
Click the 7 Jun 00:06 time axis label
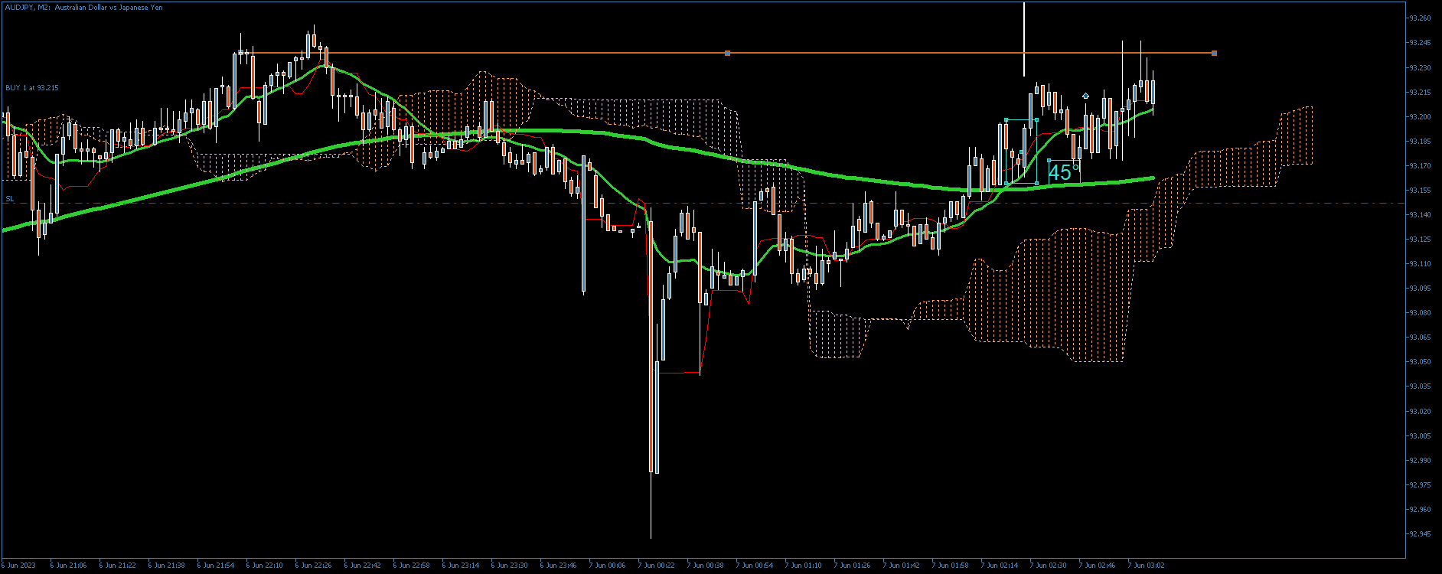607,566
